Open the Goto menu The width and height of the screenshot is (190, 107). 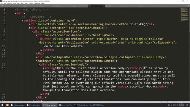(22, 3)
